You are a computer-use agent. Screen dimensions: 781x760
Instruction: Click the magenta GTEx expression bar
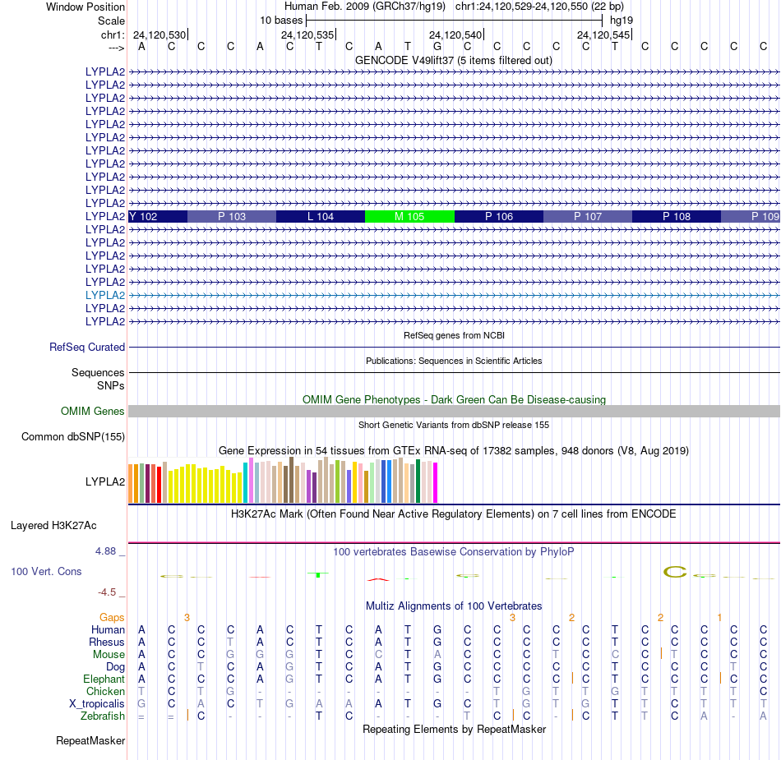point(436,483)
